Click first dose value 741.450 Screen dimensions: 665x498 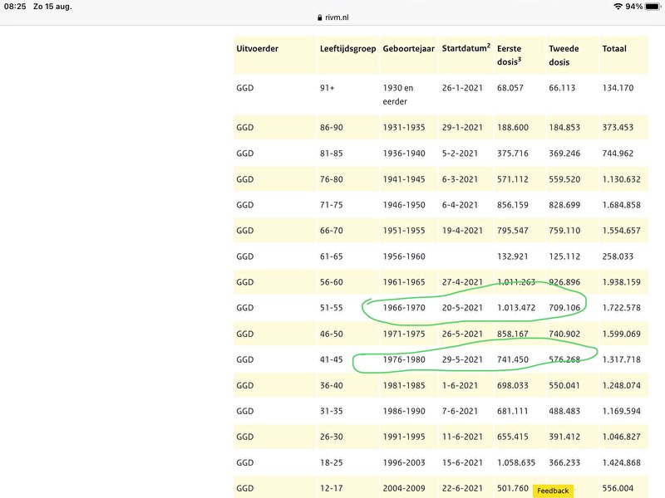[x=513, y=359]
